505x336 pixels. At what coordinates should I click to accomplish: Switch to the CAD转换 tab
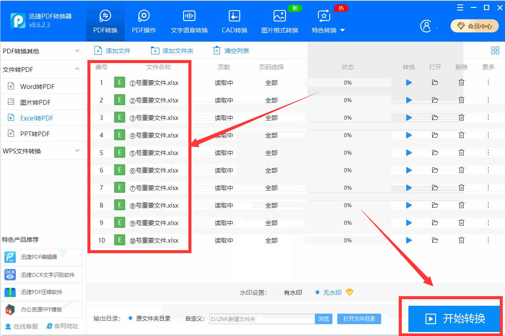234,20
